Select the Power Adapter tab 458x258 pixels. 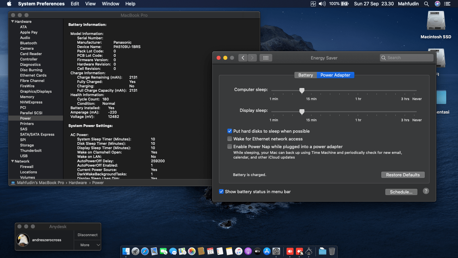335,75
